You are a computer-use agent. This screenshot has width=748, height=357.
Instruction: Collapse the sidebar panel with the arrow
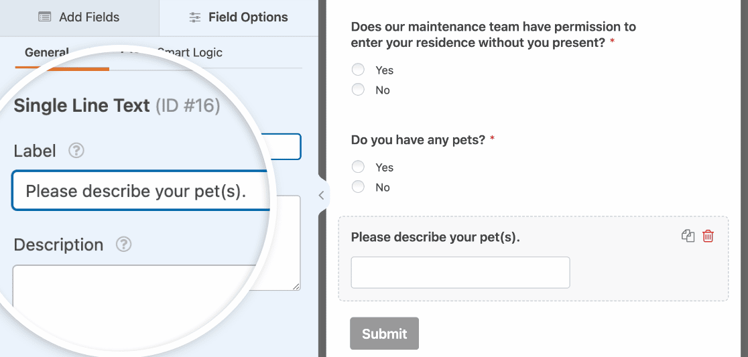(x=322, y=195)
